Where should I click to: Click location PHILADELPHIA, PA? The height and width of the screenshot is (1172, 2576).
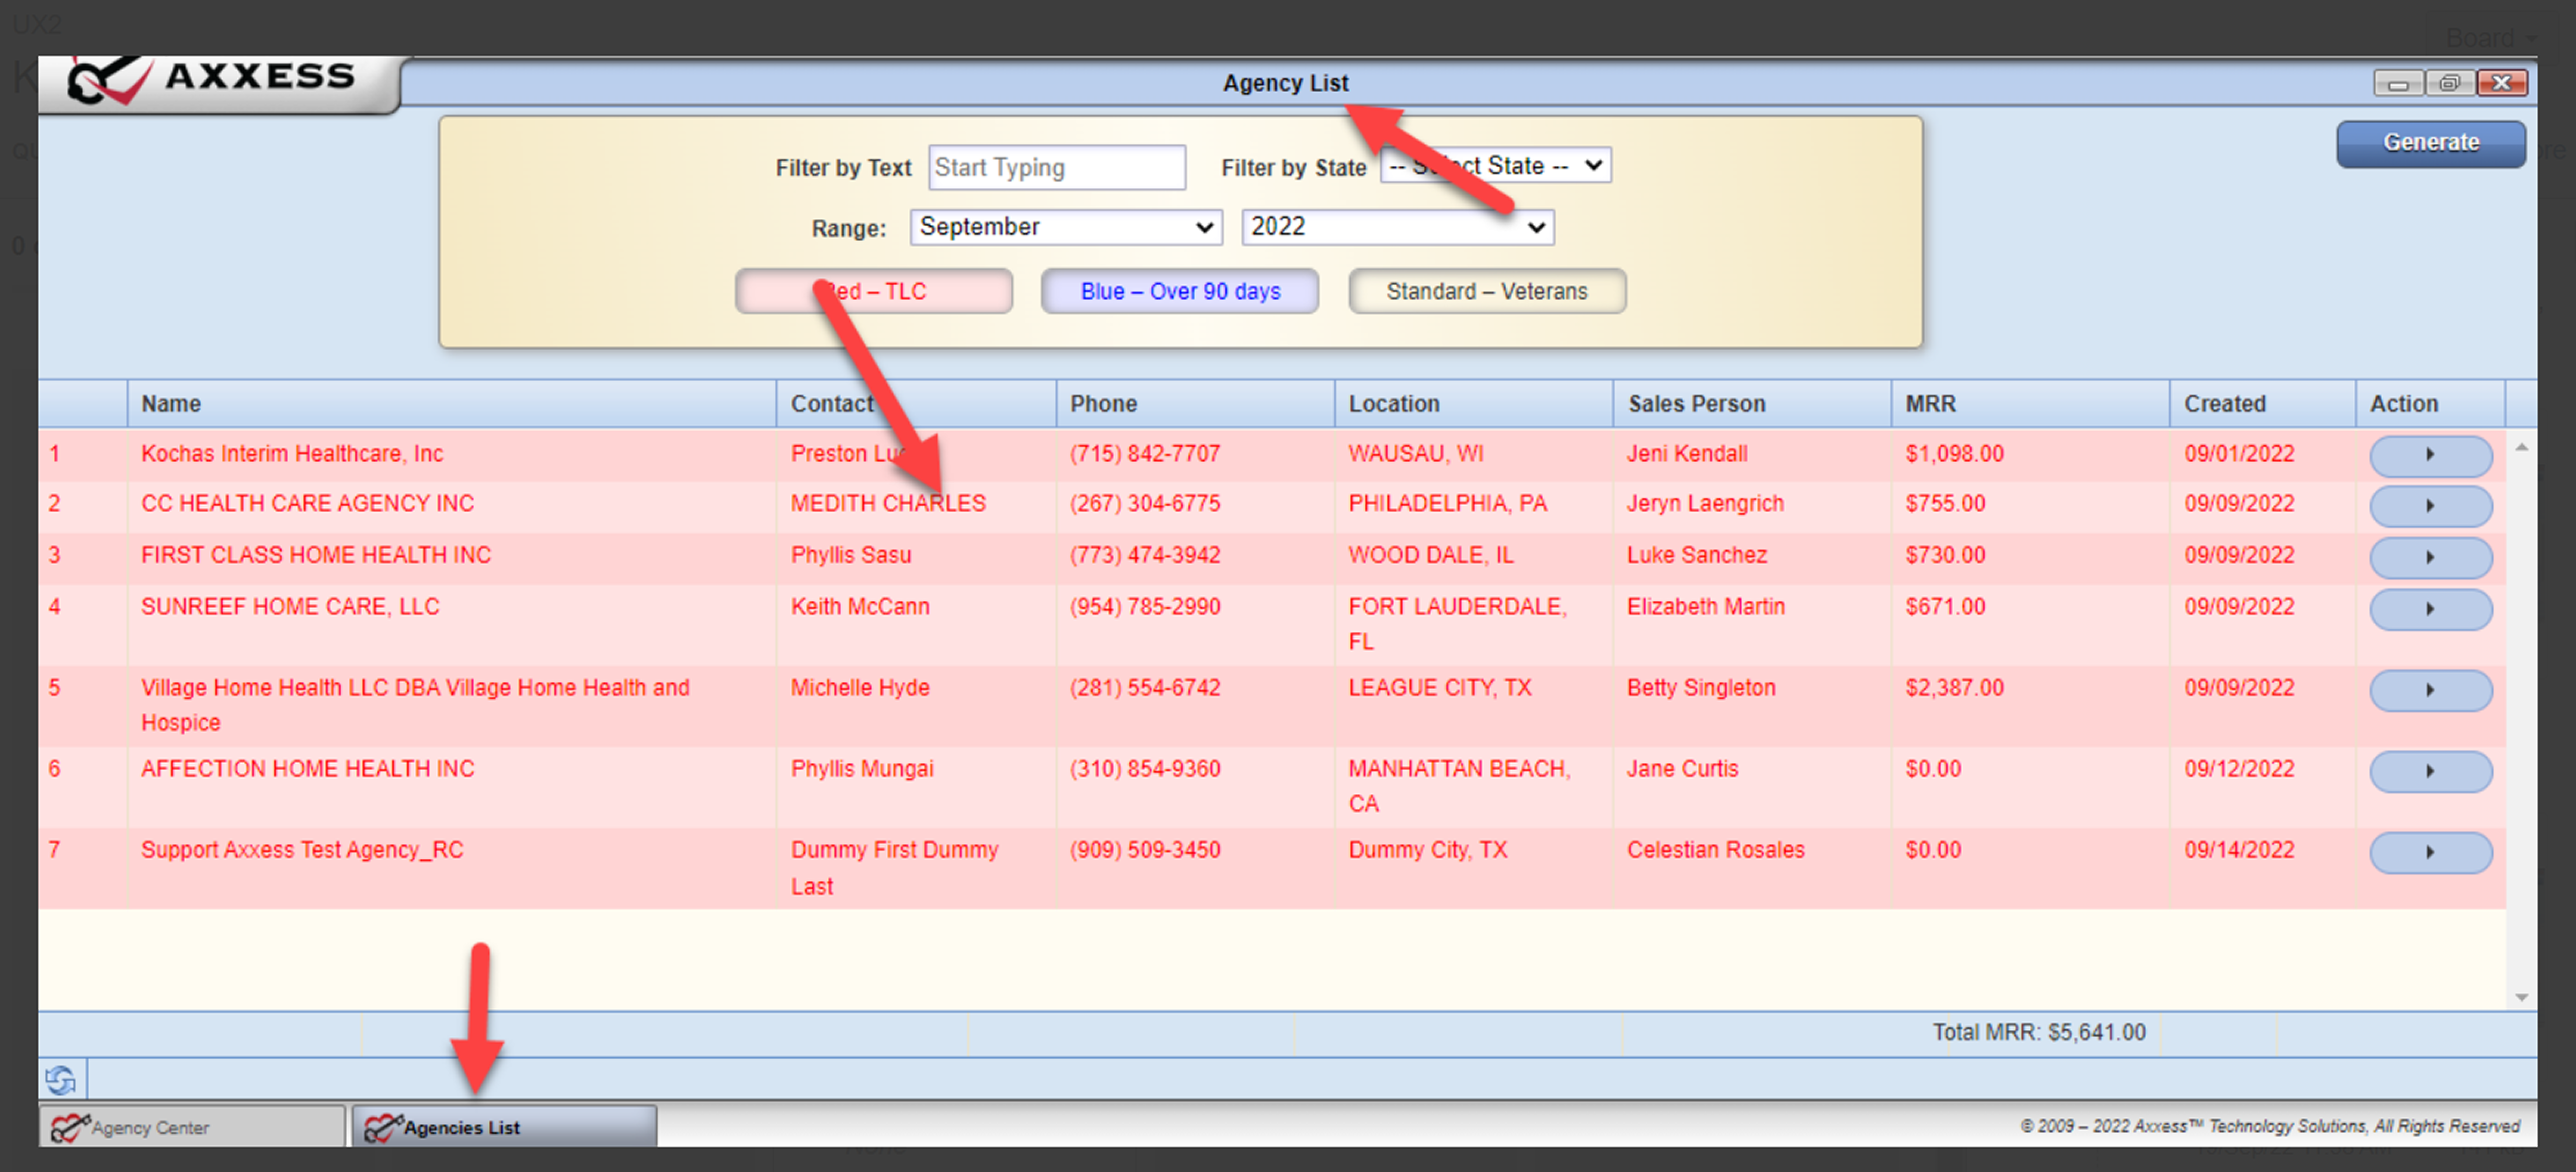[x=1448, y=504]
